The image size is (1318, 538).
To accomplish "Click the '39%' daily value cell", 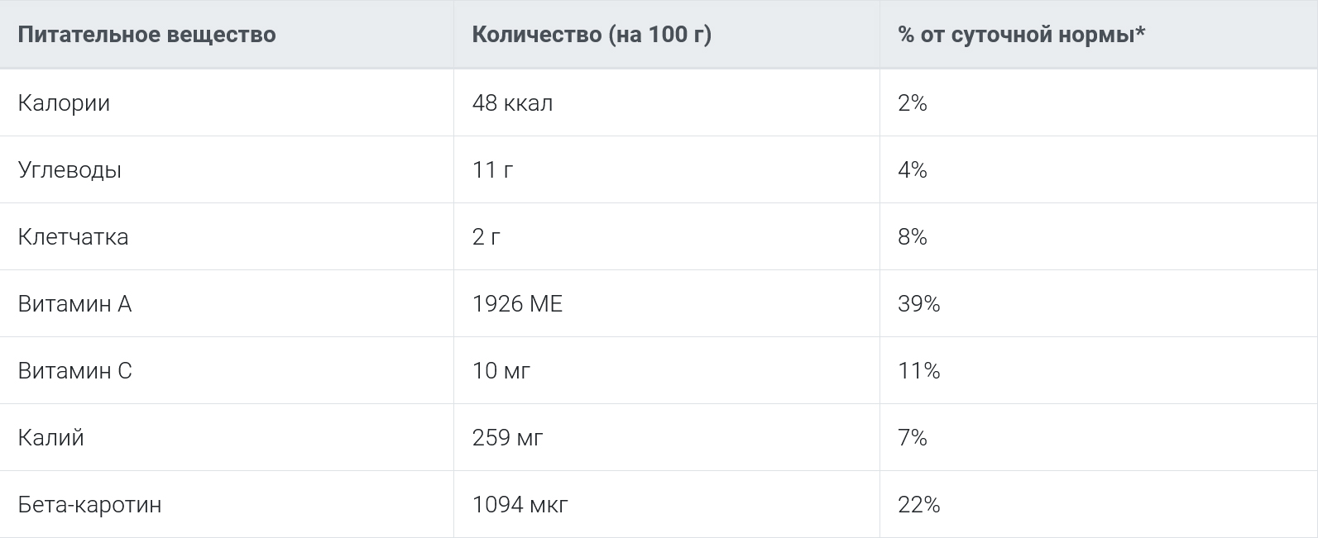I will point(919,304).
